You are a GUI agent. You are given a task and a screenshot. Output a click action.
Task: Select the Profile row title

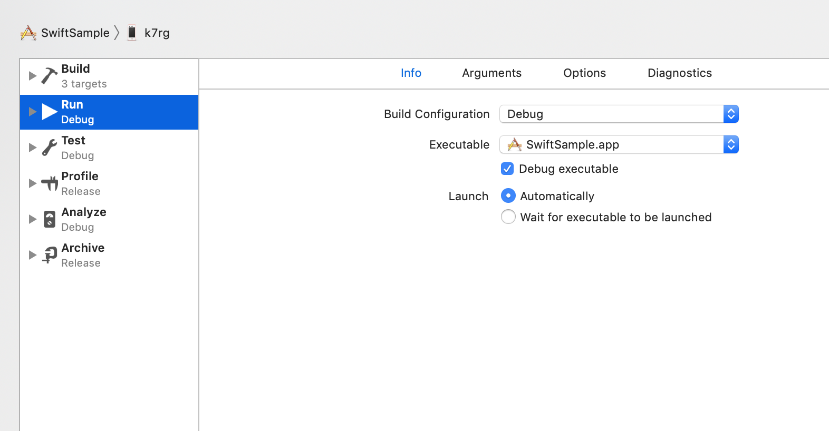coord(80,176)
